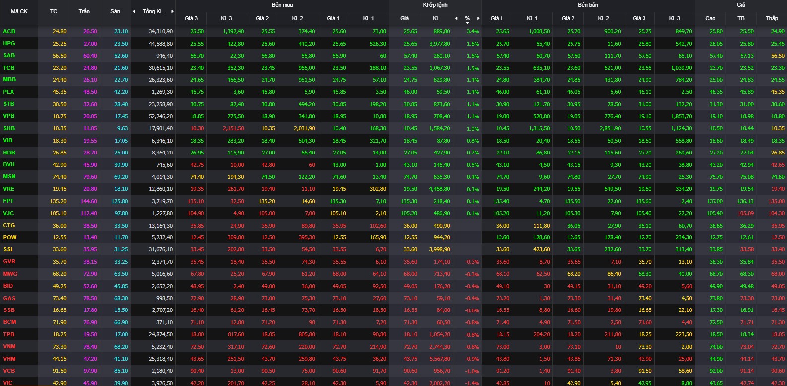Open the SAB stock symbol
The image size is (787, 386).
[9, 55]
